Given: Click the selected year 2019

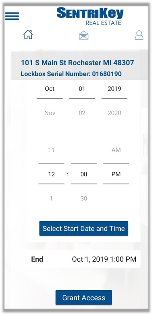Looking at the screenshot, I should point(114,89).
